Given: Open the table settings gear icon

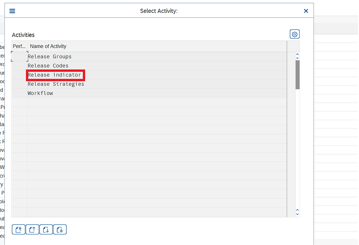Looking at the screenshot, I should (x=295, y=34).
